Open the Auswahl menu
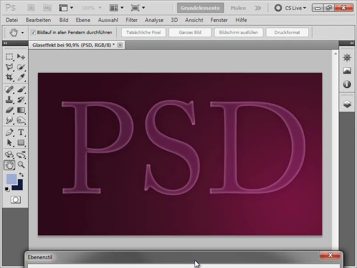Viewport: 357px width, 268px height. 108,20
